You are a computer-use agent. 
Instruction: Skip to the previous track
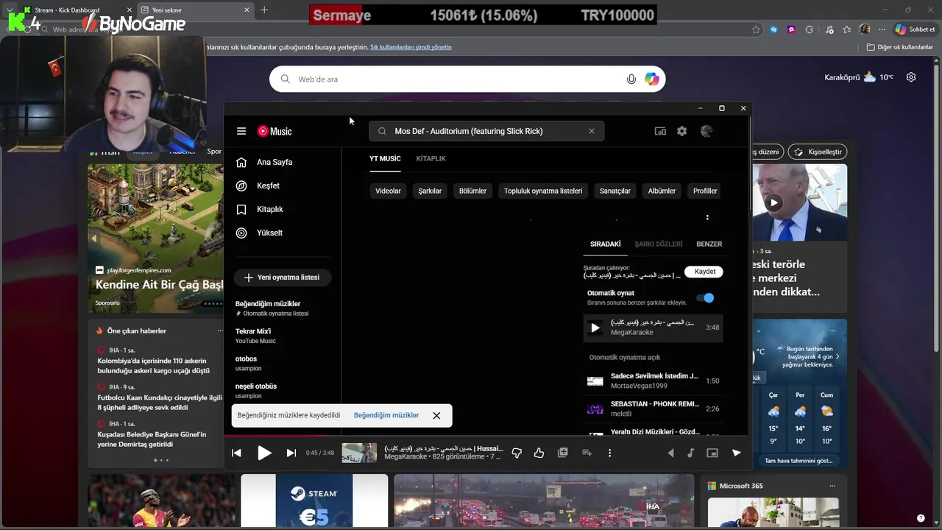click(236, 453)
